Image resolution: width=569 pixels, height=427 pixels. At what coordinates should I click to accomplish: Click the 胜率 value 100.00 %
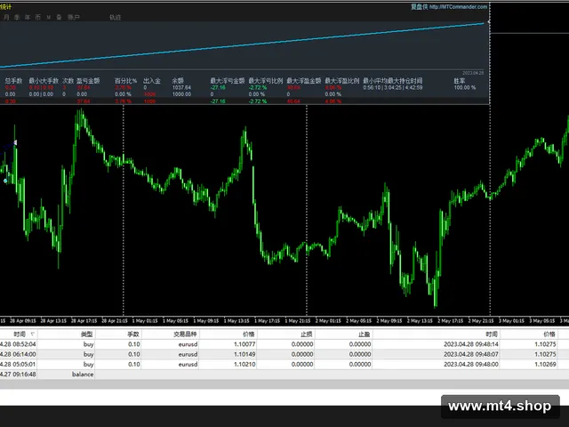point(464,87)
